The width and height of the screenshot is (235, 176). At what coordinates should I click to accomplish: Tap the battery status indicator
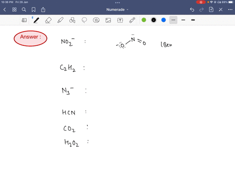pos(232,2)
